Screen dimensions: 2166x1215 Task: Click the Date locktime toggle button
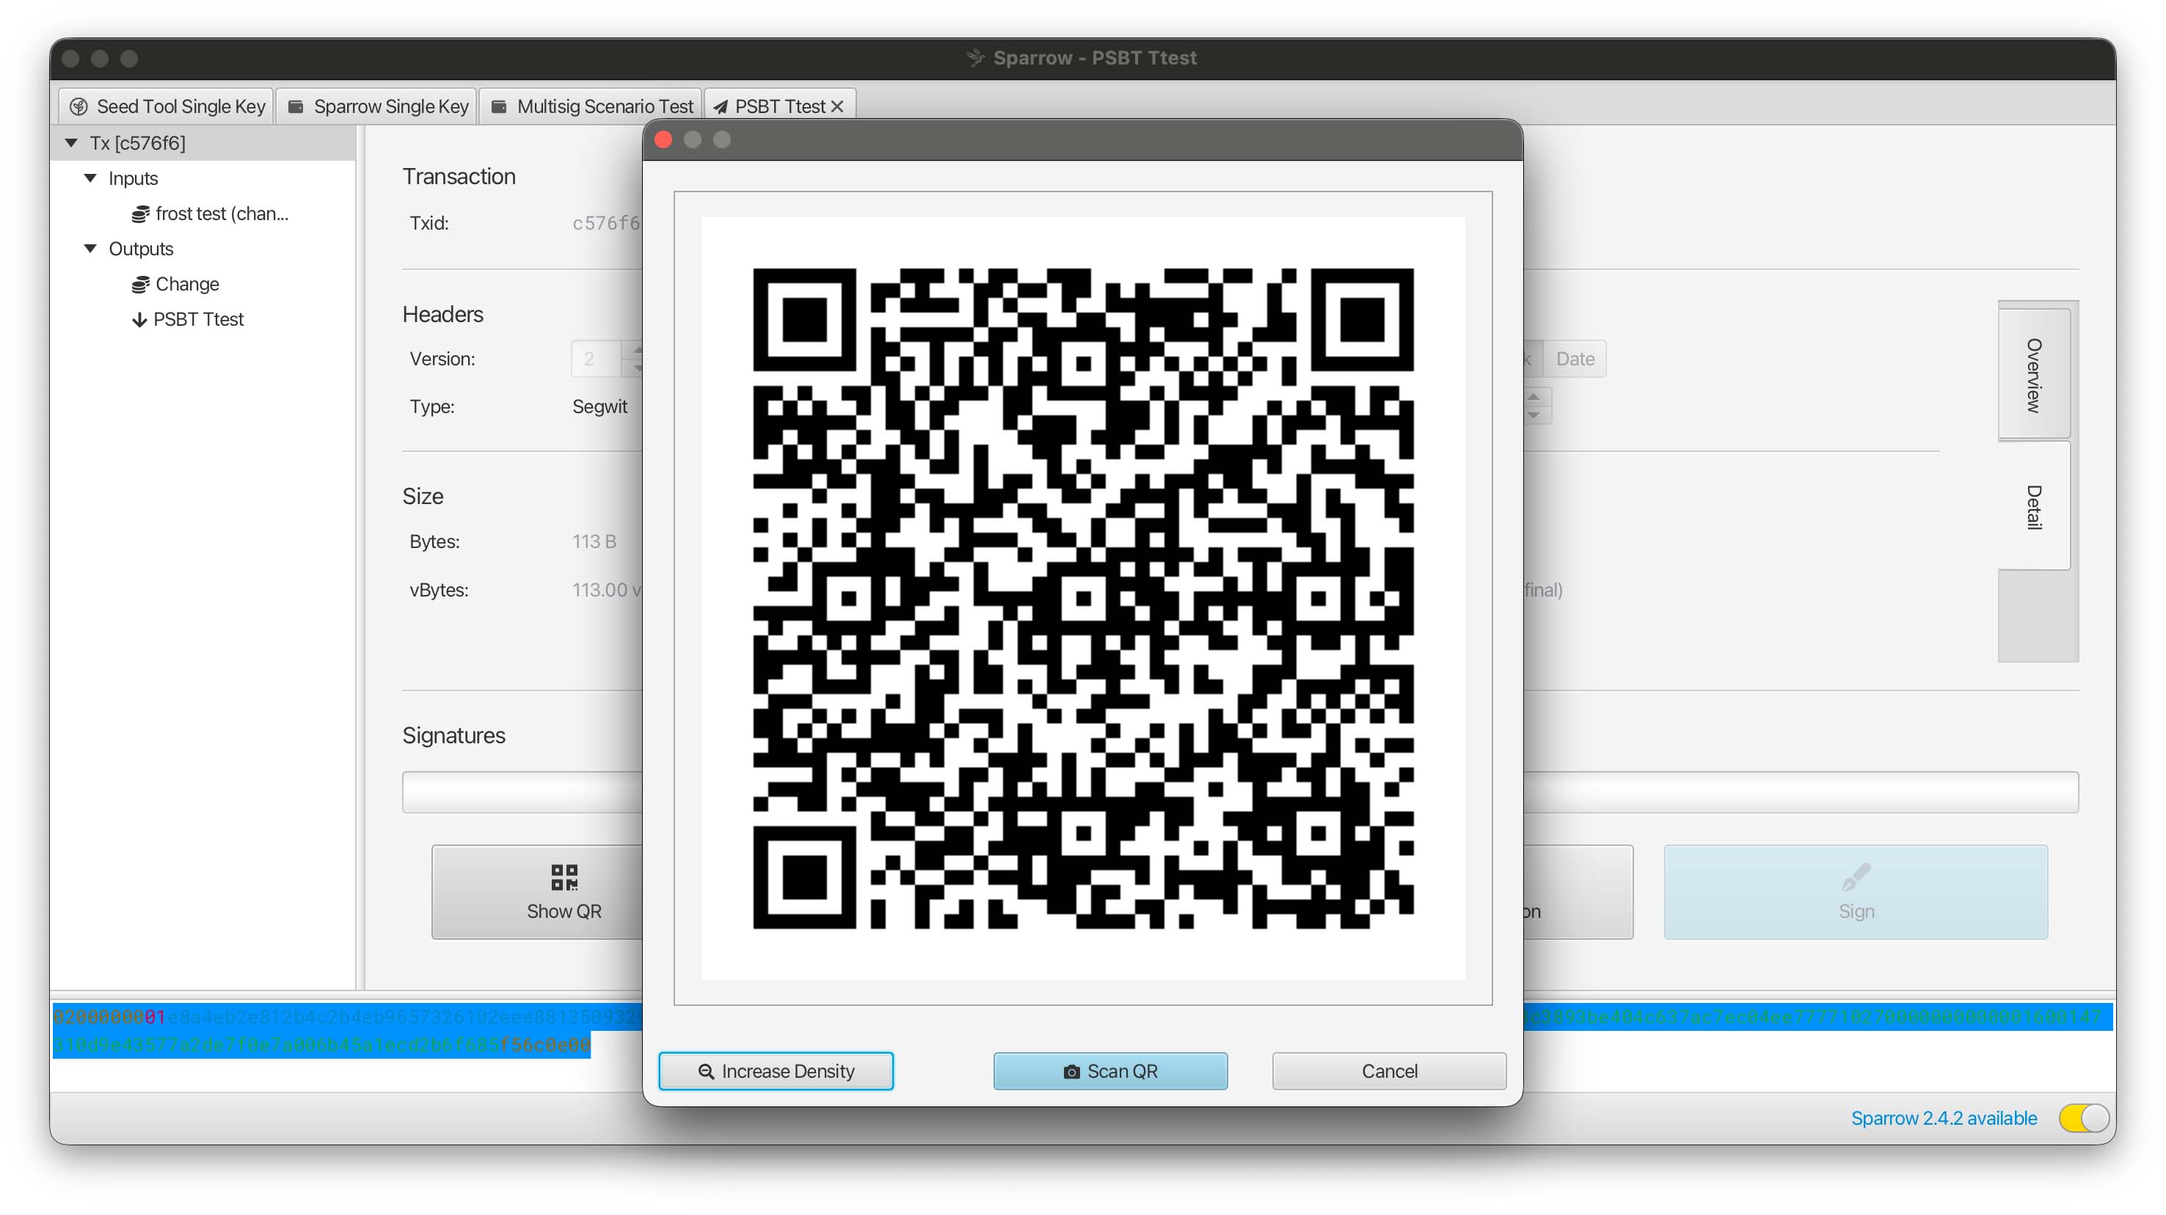click(x=1575, y=359)
